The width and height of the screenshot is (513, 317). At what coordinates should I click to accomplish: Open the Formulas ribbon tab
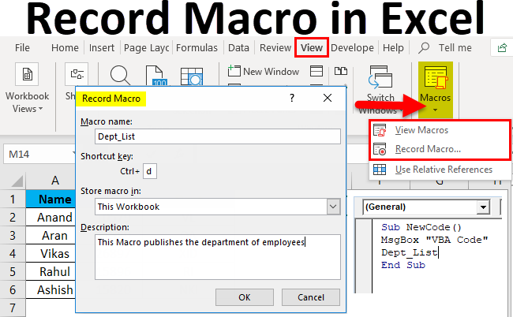(x=197, y=48)
